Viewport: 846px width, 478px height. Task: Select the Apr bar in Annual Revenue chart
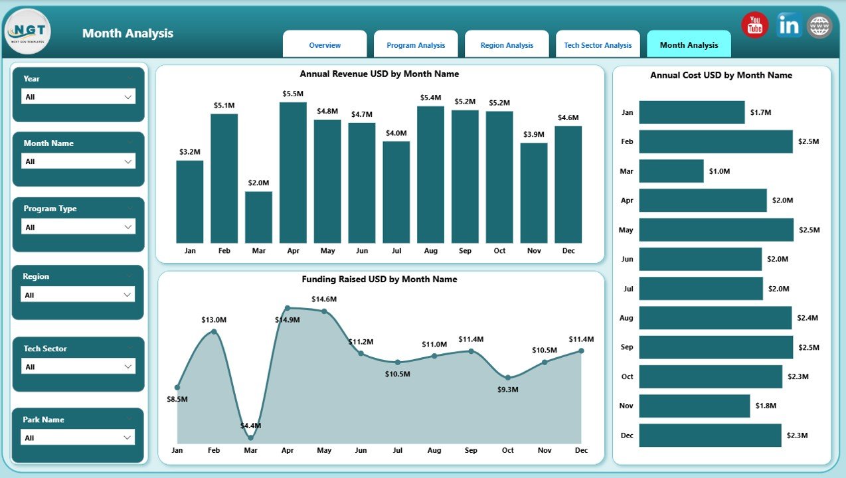click(293, 173)
